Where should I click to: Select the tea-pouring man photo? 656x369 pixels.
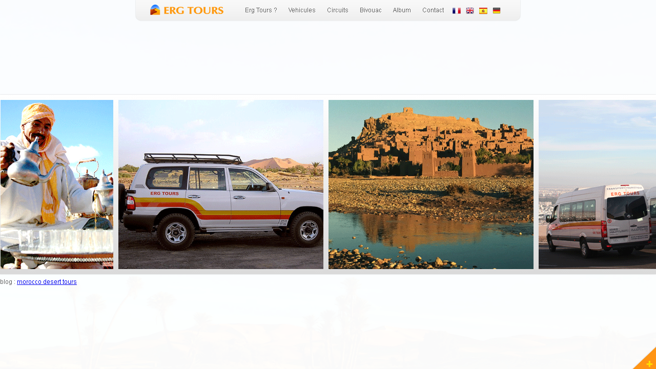[57, 184]
